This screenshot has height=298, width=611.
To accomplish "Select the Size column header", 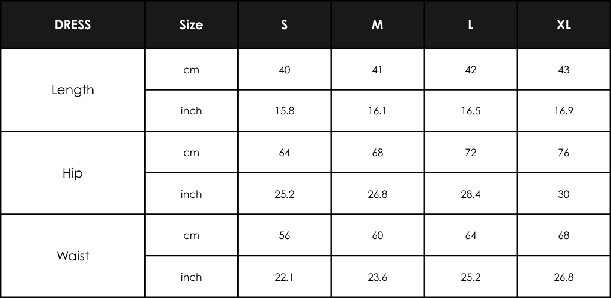I will click(191, 24).
